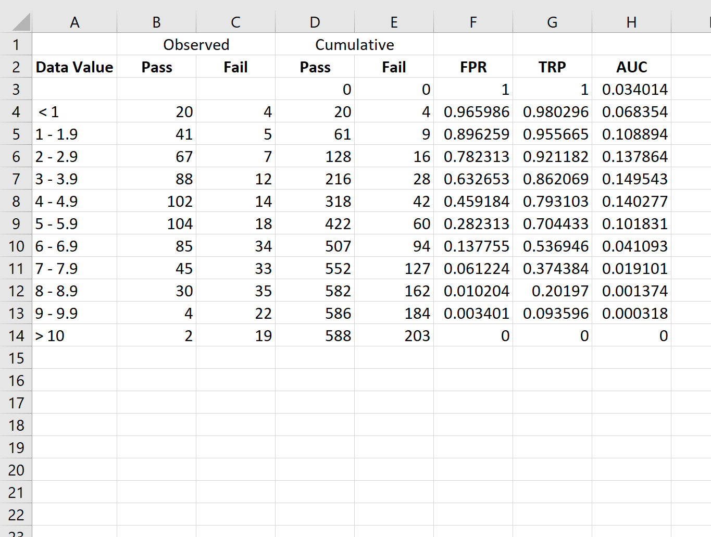The width and height of the screenshot is (711, 537).
Task: Click FPR value 0.003401
Action: point(473,313)
